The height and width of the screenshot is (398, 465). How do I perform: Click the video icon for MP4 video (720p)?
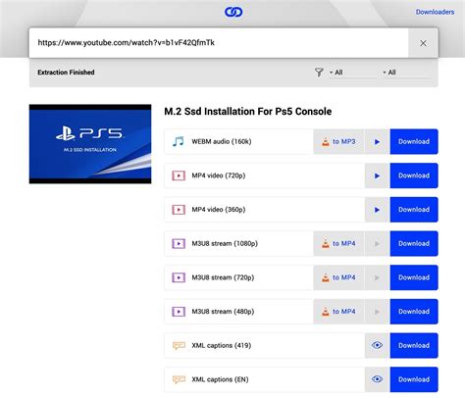pos(179,175)
